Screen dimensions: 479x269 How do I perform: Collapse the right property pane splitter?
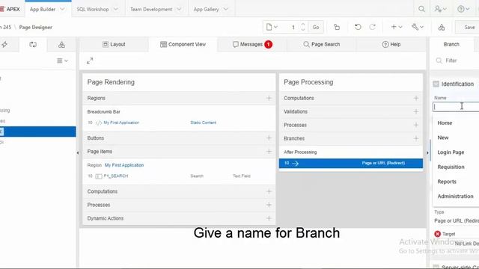427,152
